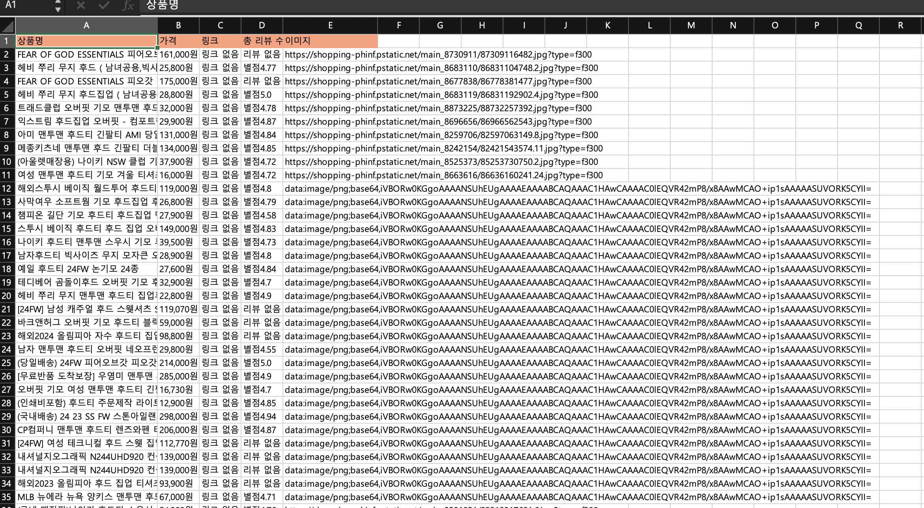The width and height of the screenshot is (924, 508).
Task: Click the 링크 없음 cell in row 2
Action: (x=220, y=54)
